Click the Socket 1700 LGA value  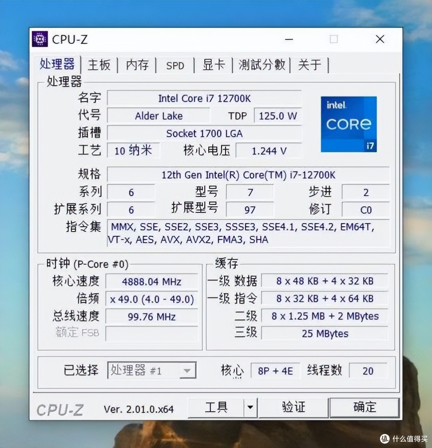[204, 133]
